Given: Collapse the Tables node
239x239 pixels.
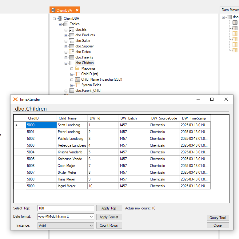Looking at the screenshot, I should (60, 24).
